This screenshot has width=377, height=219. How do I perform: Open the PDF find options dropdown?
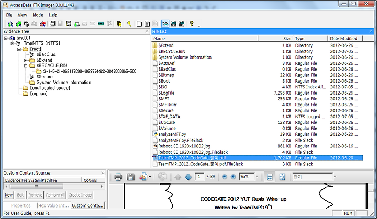tap(335, 177)
